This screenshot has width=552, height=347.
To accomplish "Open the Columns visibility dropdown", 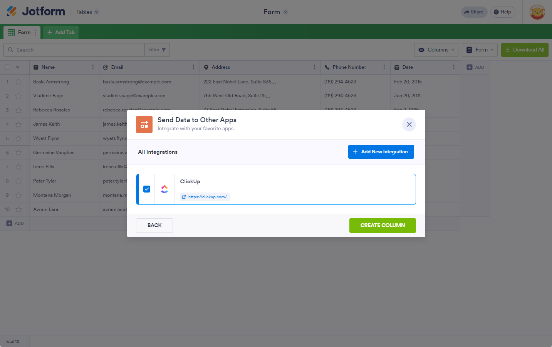I will point(436,50).
